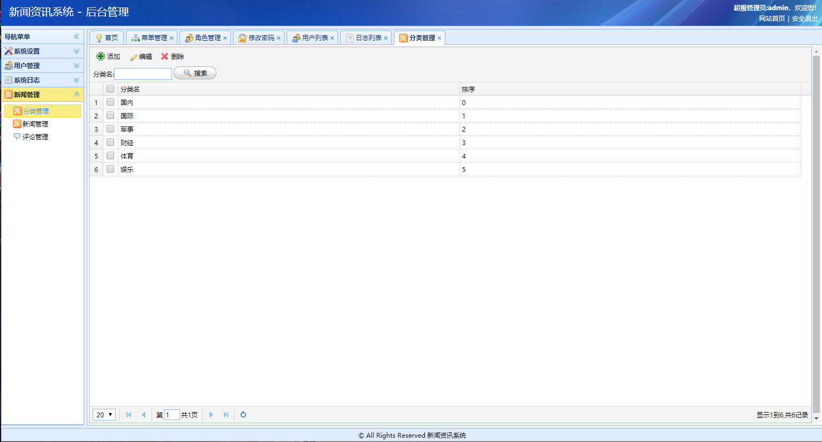Click the 安全退出 logout link
The height and width of the screenshot is (442, 822).
(x=805, y=19)
